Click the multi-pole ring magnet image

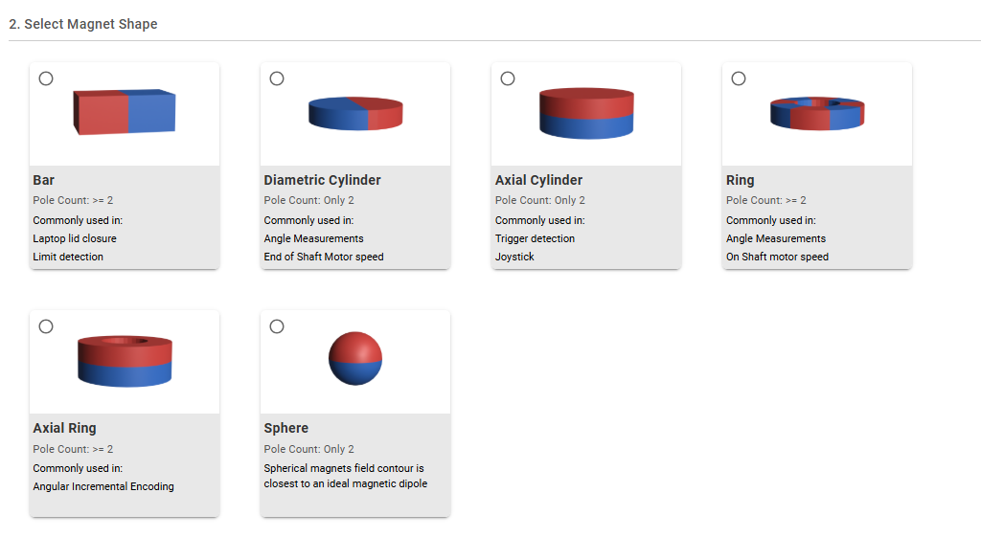pyautogui.click(x=817, y=113)
